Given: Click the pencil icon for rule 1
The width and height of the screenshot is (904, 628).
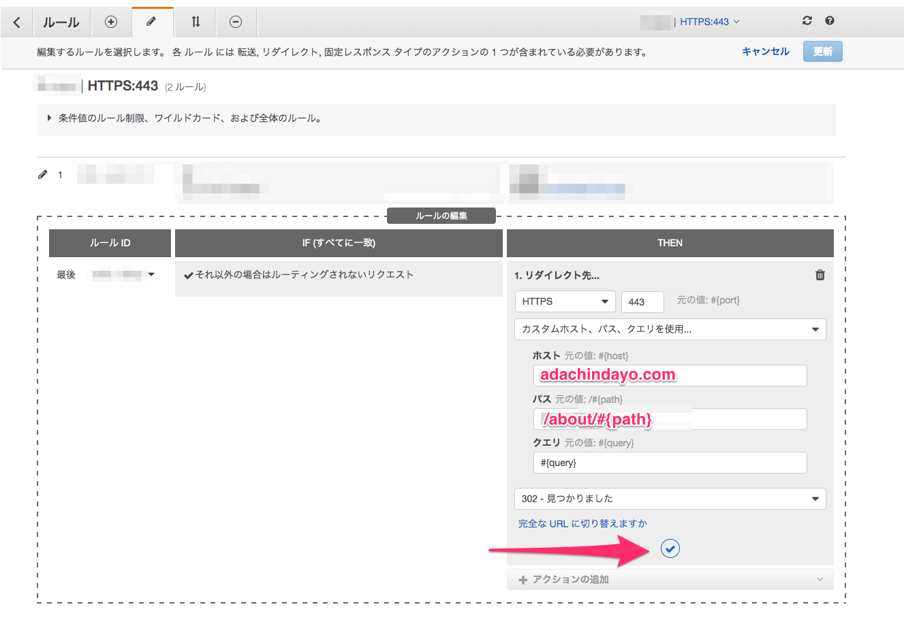Looking at the screenshot, I should [x=43, y=175].
